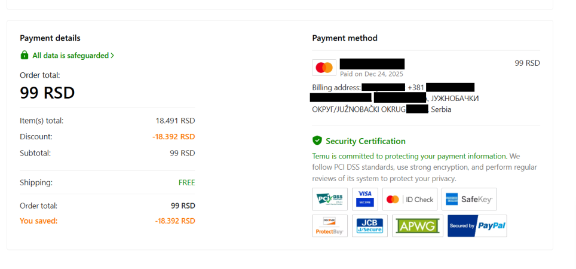Click the Secured by PayPal badge

pos(477,226)
